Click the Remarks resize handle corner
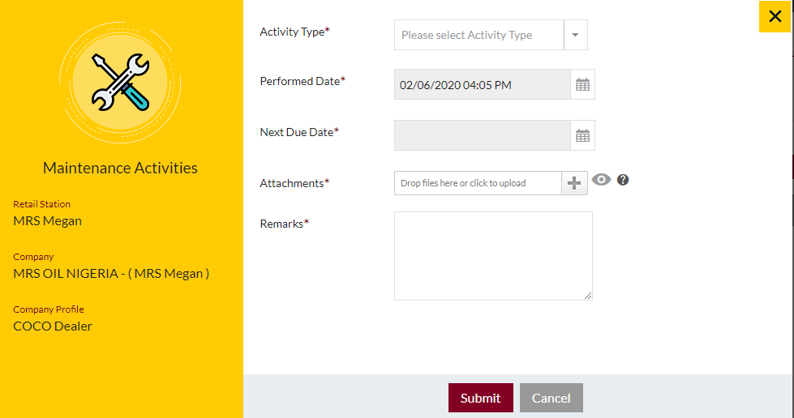 click(587, 296)
